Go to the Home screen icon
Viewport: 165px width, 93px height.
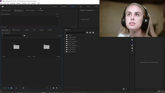[3, 6]
